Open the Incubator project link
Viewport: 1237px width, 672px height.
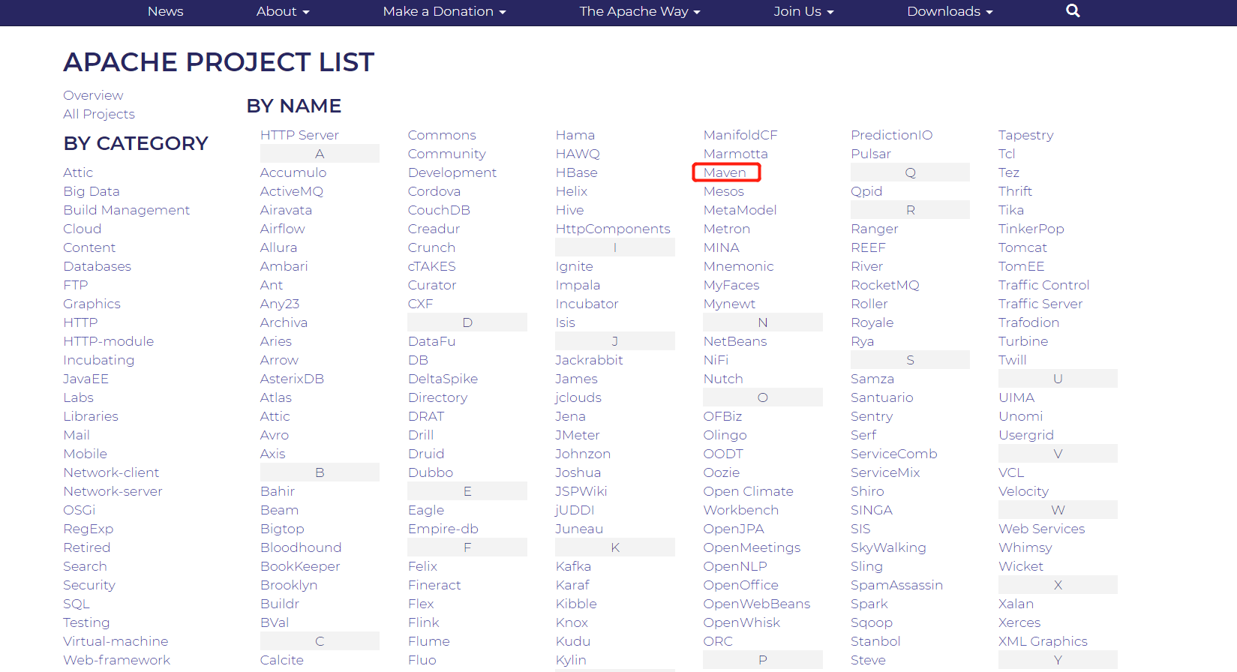pos(587,304)
